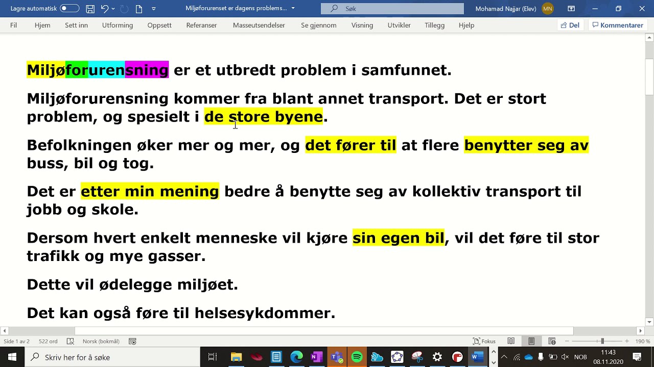The image size is (654, 367).
Task: Click the zoom out minus button
Action: (x=567, y=342)
